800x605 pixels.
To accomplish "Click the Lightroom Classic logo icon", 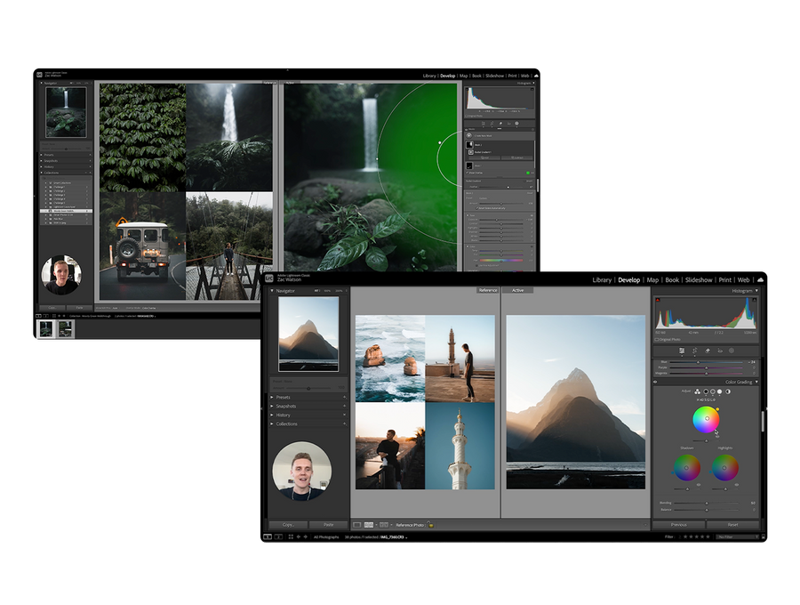I will [x=268, y=277].
